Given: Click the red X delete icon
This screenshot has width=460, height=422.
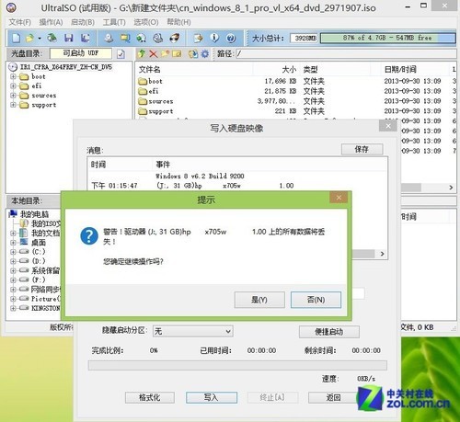Looking at the screenshot, I should coord(154,54).
